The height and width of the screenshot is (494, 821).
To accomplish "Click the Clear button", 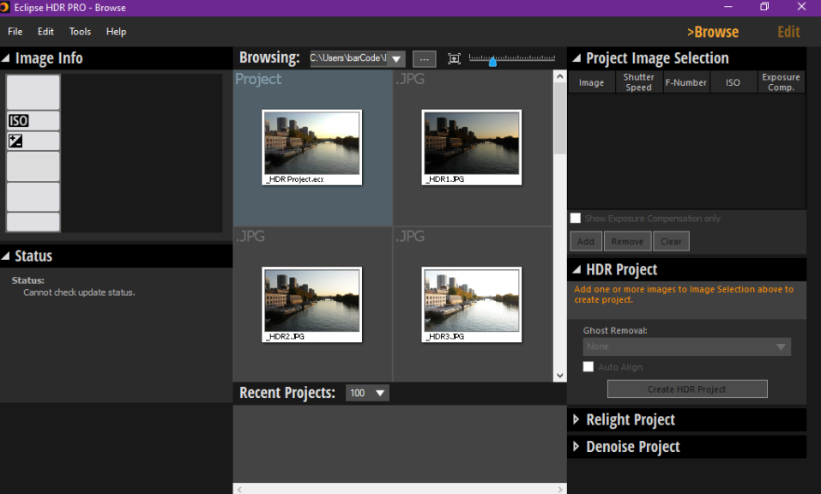I will point(671,241).
